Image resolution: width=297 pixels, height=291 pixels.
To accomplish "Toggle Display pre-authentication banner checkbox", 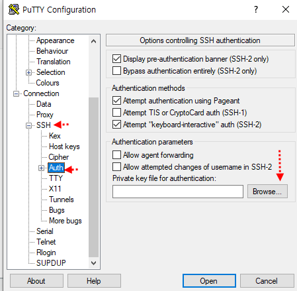I will tap(116, 59).
